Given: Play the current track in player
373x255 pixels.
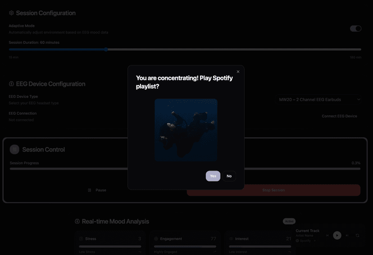Looking at the screenshot, I should point(337,235).
